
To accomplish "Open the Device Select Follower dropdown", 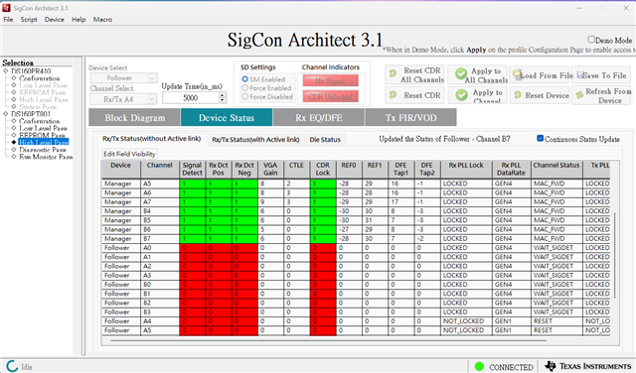I will click(123, 77).
